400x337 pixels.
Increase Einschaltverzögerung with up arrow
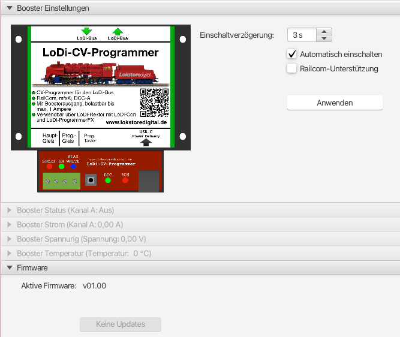pyautogui.click(x=324, y=32)
